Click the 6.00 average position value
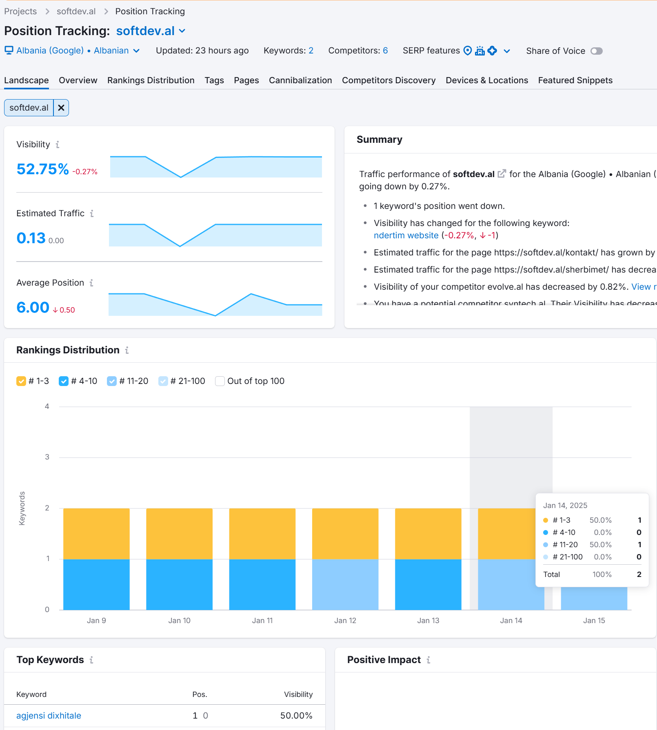The height and width of the screenshot is (730, 657). point(33,307)
